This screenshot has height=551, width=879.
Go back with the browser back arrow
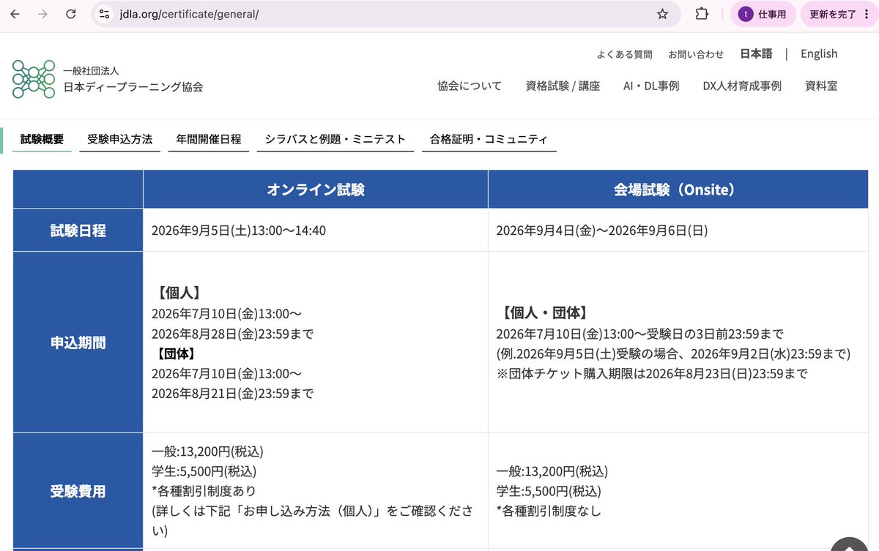click(x=15, y=14)
